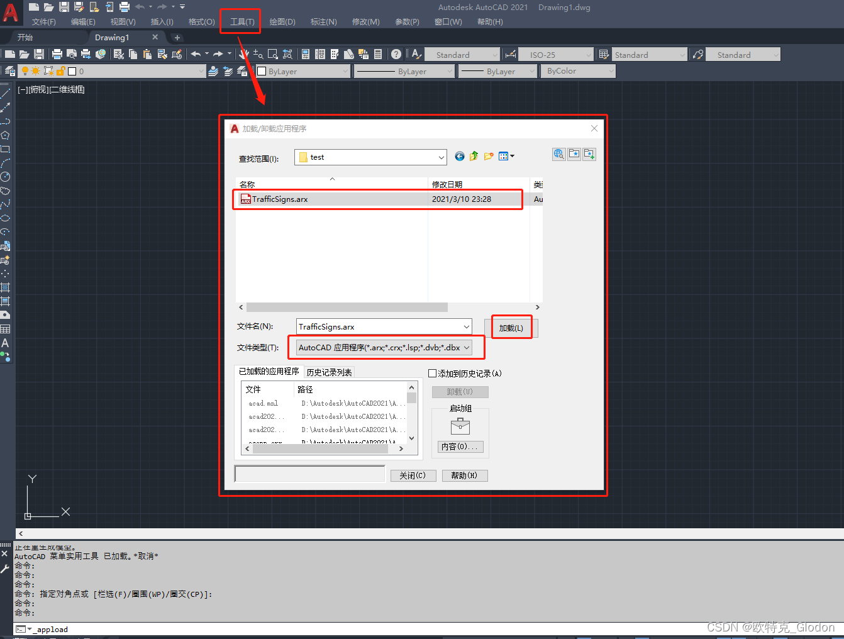Click the Add to Favorites folder icon
Screen dimensions: 844x639
[574, 154]
